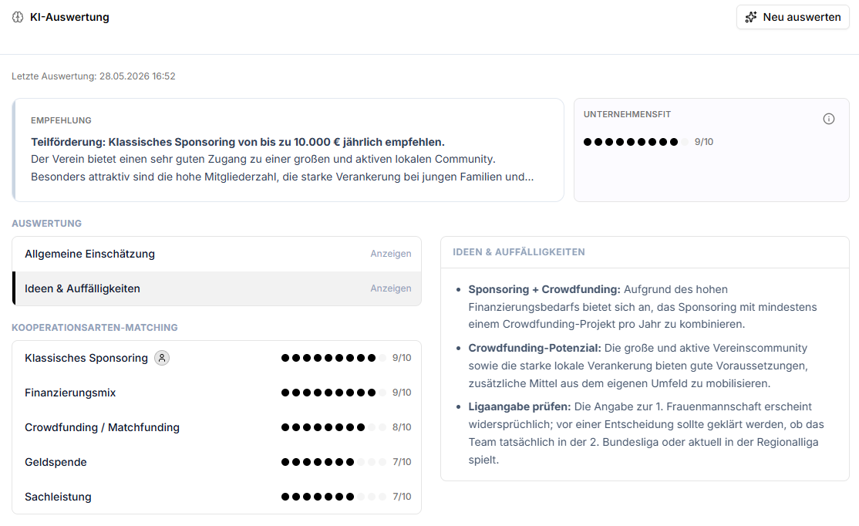Click the Klassisches Sponsoring rating dots

click(334, 358)
